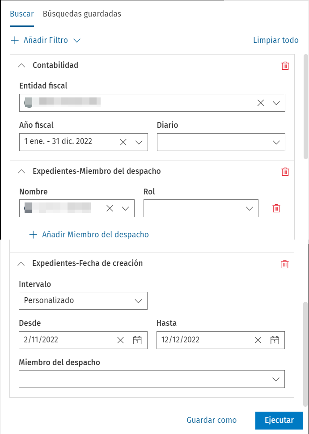309x434 pixels.
Task: Select the Buscar tab
Action: pyautogui.click(x=21, y=14)
